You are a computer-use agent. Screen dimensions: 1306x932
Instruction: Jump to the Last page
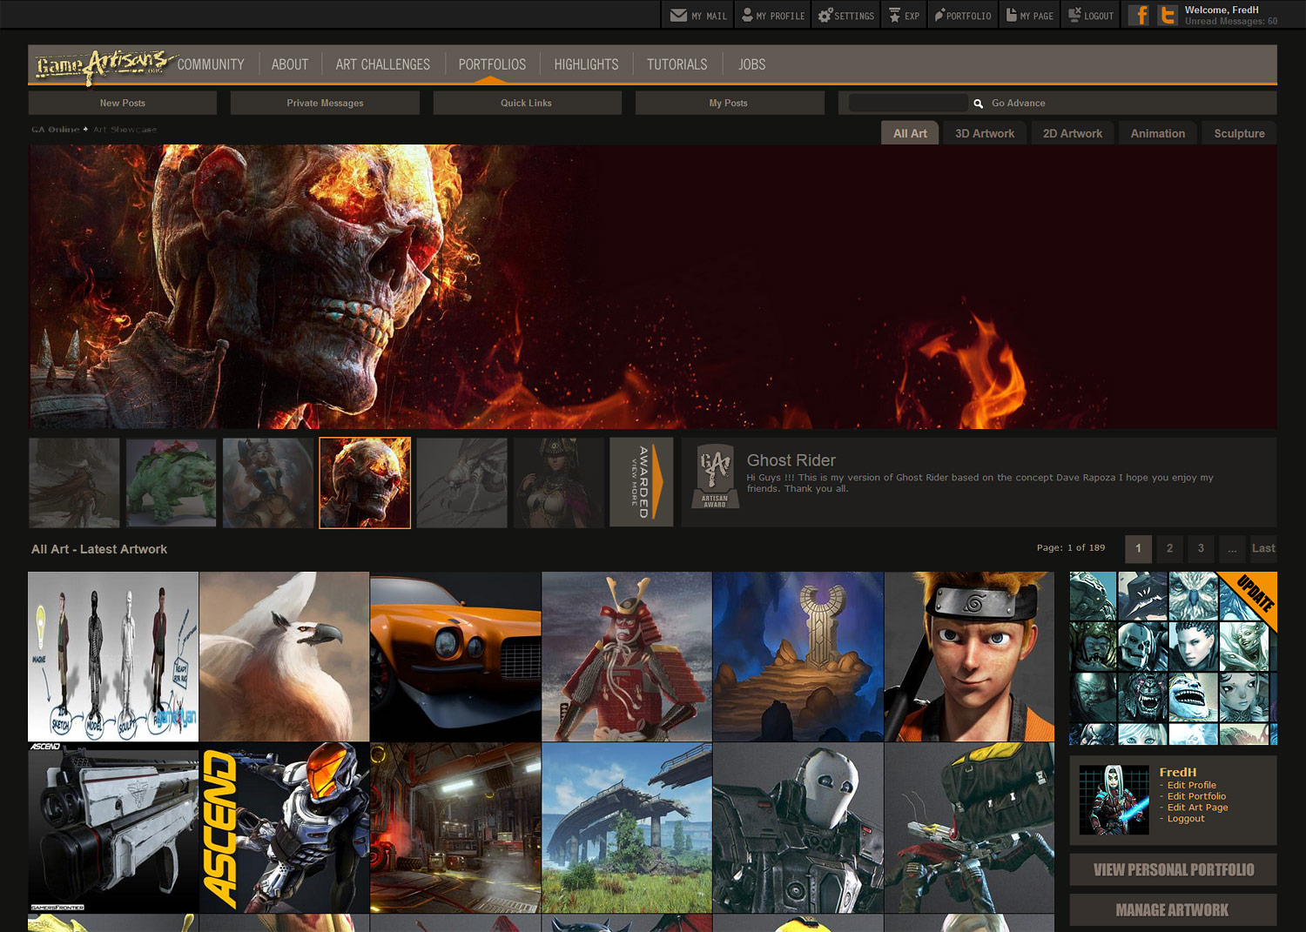pyautogui.click(x=1262, y=548)
